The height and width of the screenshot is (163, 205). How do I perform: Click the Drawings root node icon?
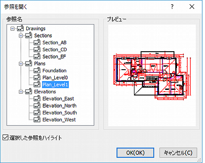click(x=20, y=28)
